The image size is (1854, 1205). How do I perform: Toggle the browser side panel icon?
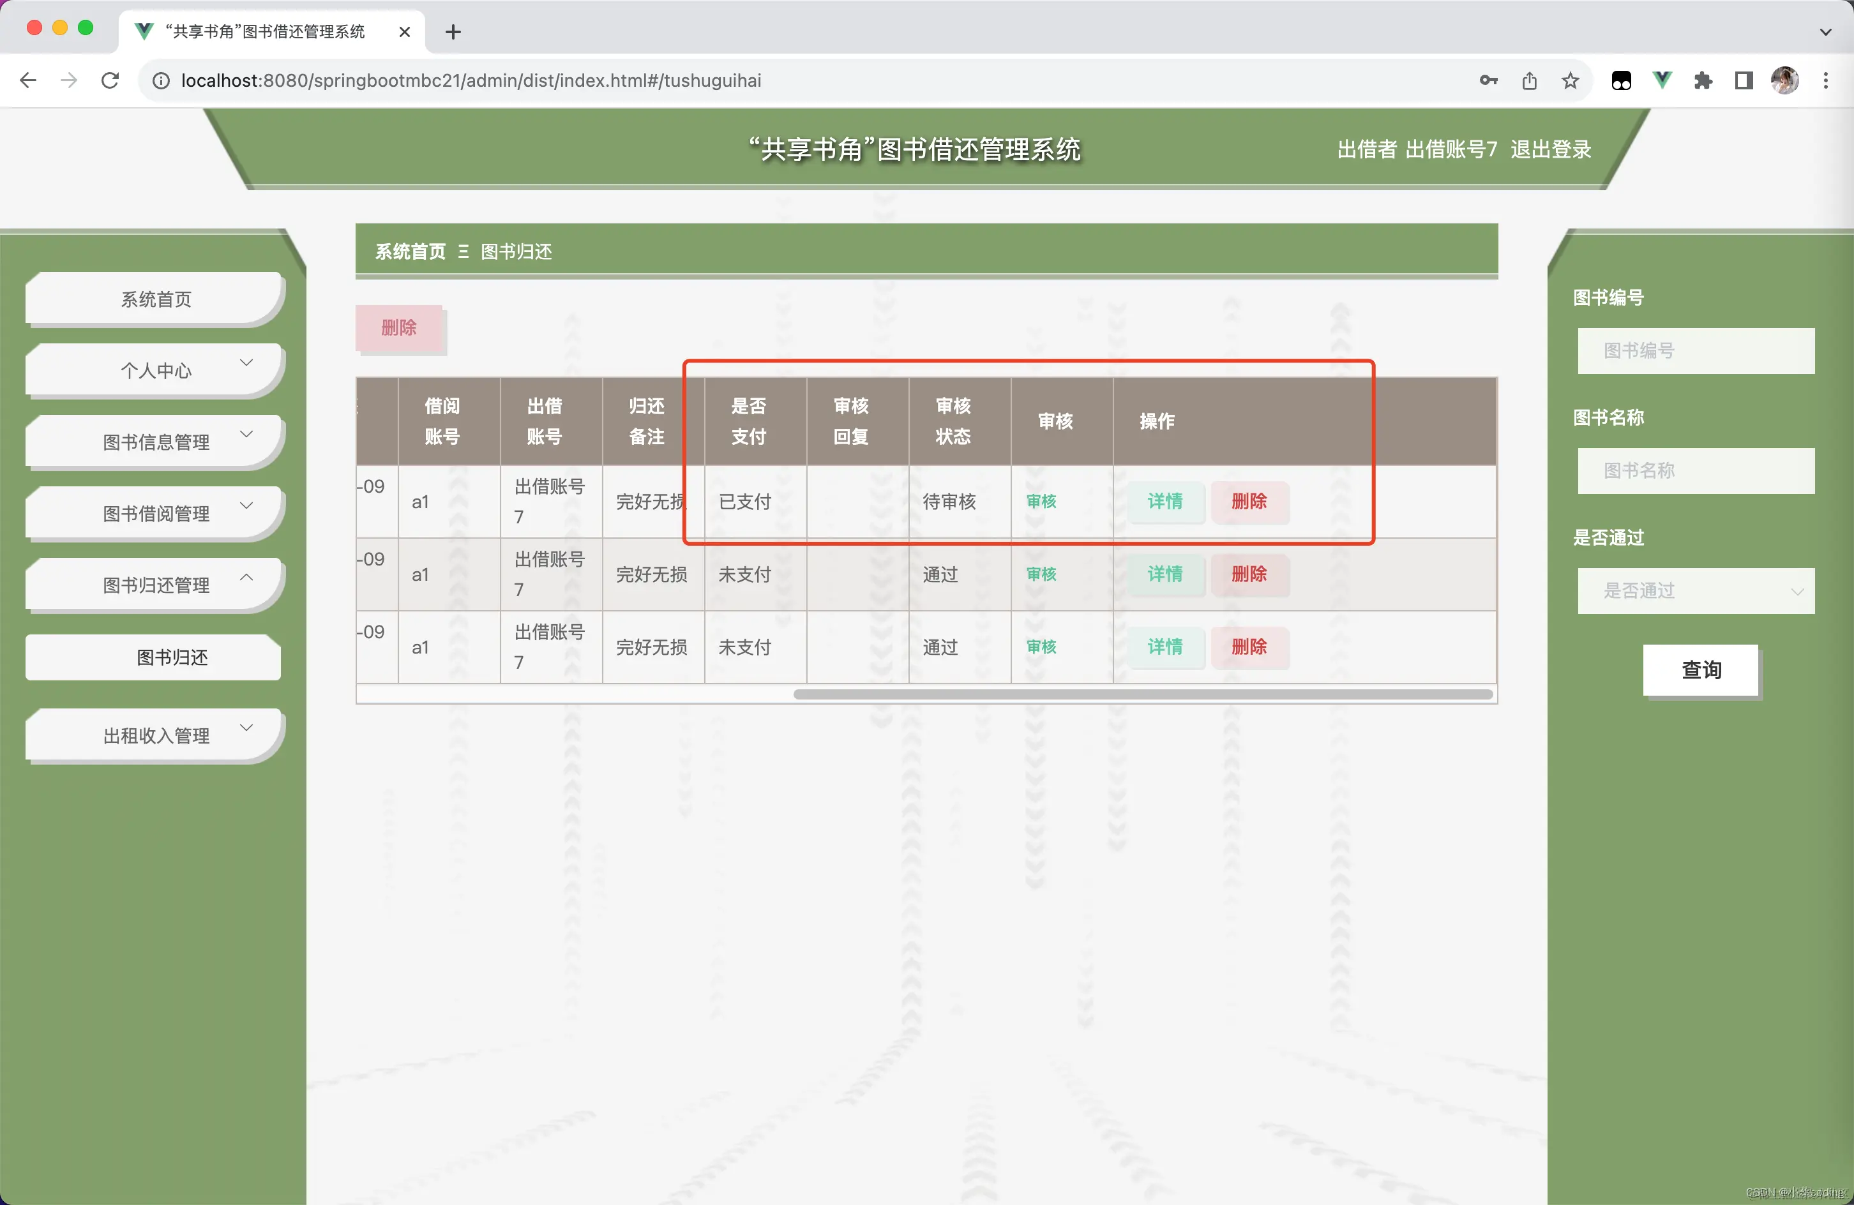click(1744, 80)
